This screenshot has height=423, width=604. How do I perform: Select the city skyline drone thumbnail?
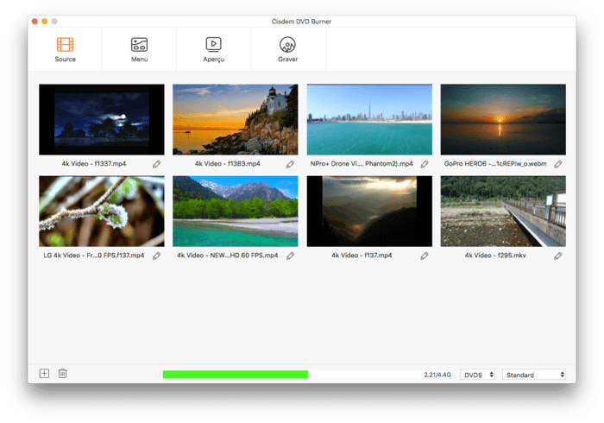(x=369, y=119)
